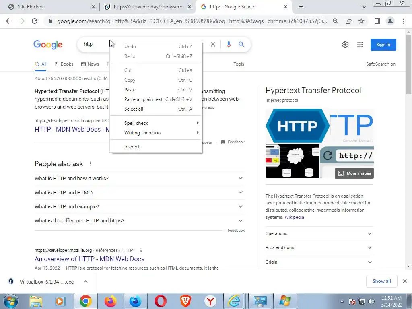Click the Chrome address bar URL
The width and height of the screenshot is (412, 309).
click(x=192, y=21)
